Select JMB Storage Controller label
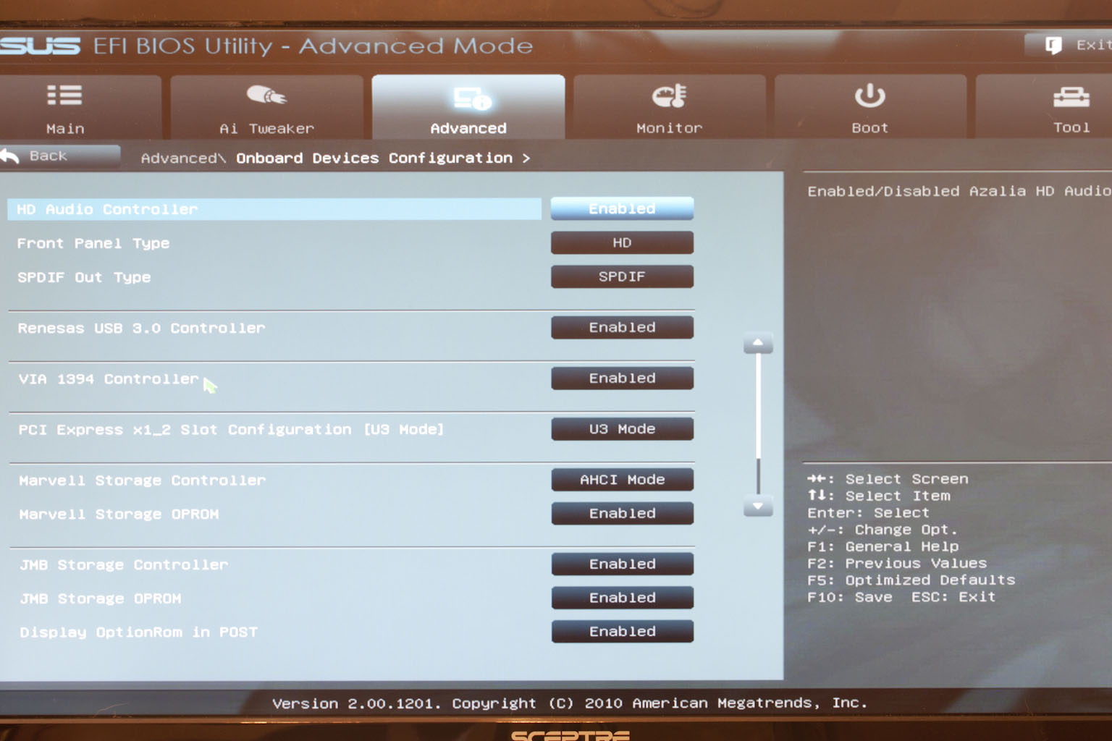 click(124, 564)
